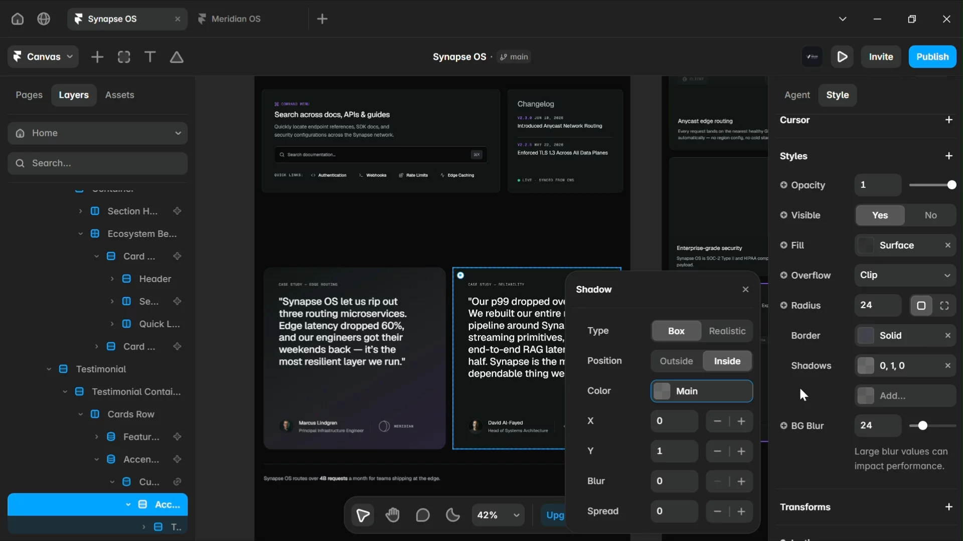Open the home dashboard icon

click(x=18, y=19)
